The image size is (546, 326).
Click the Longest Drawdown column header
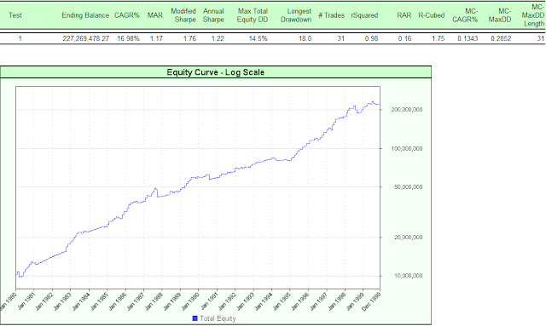pyautogui.click(x=296, y=15)
